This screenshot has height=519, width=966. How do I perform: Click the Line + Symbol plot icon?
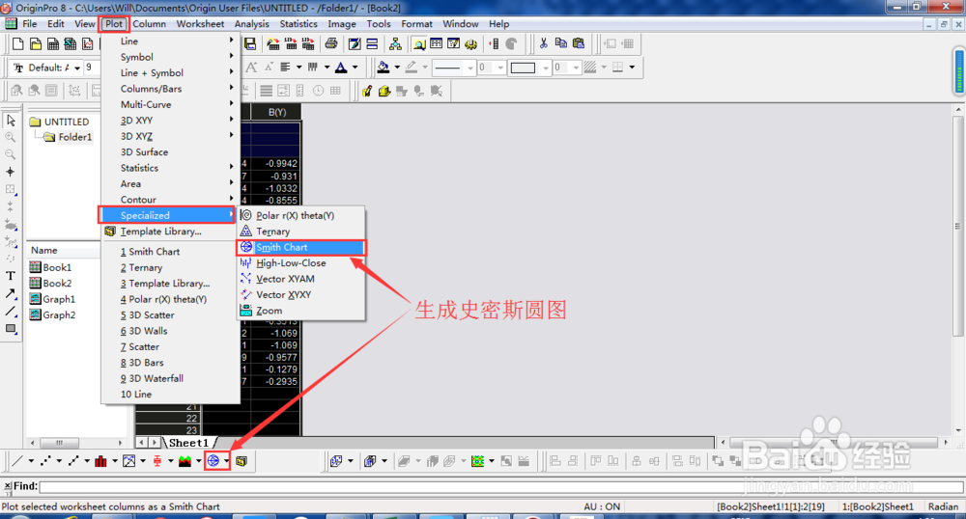[73, 460]
